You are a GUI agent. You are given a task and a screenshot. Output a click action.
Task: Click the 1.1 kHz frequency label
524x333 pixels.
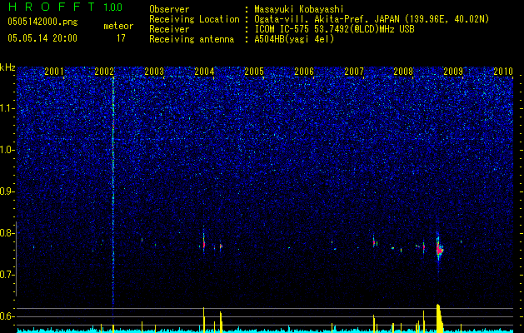[x=7, y=108]
